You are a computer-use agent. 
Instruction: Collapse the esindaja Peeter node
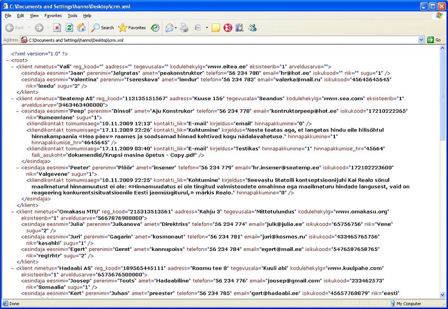pyautogui.click(x=18, y=168)
